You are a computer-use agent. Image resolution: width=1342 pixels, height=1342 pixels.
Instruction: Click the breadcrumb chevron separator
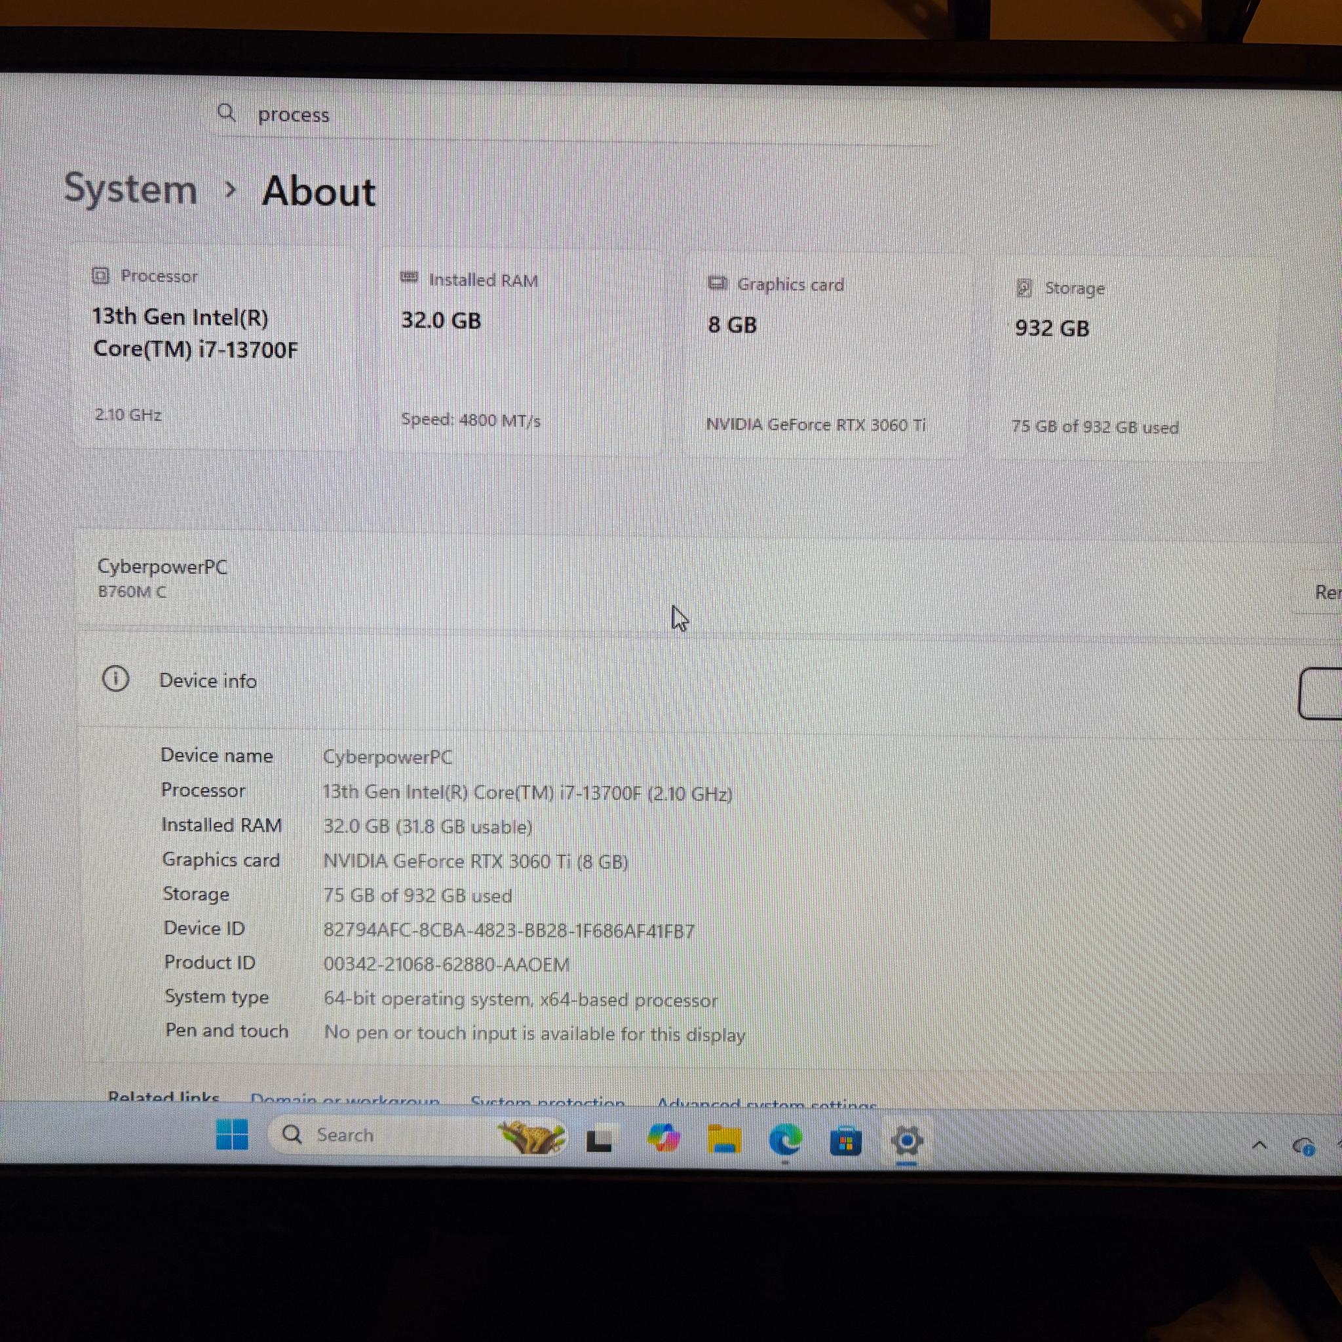click(x=231, y=189)
